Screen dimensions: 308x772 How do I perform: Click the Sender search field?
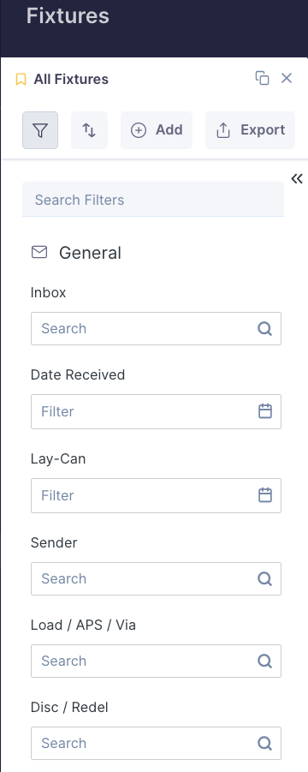(157, 578)
